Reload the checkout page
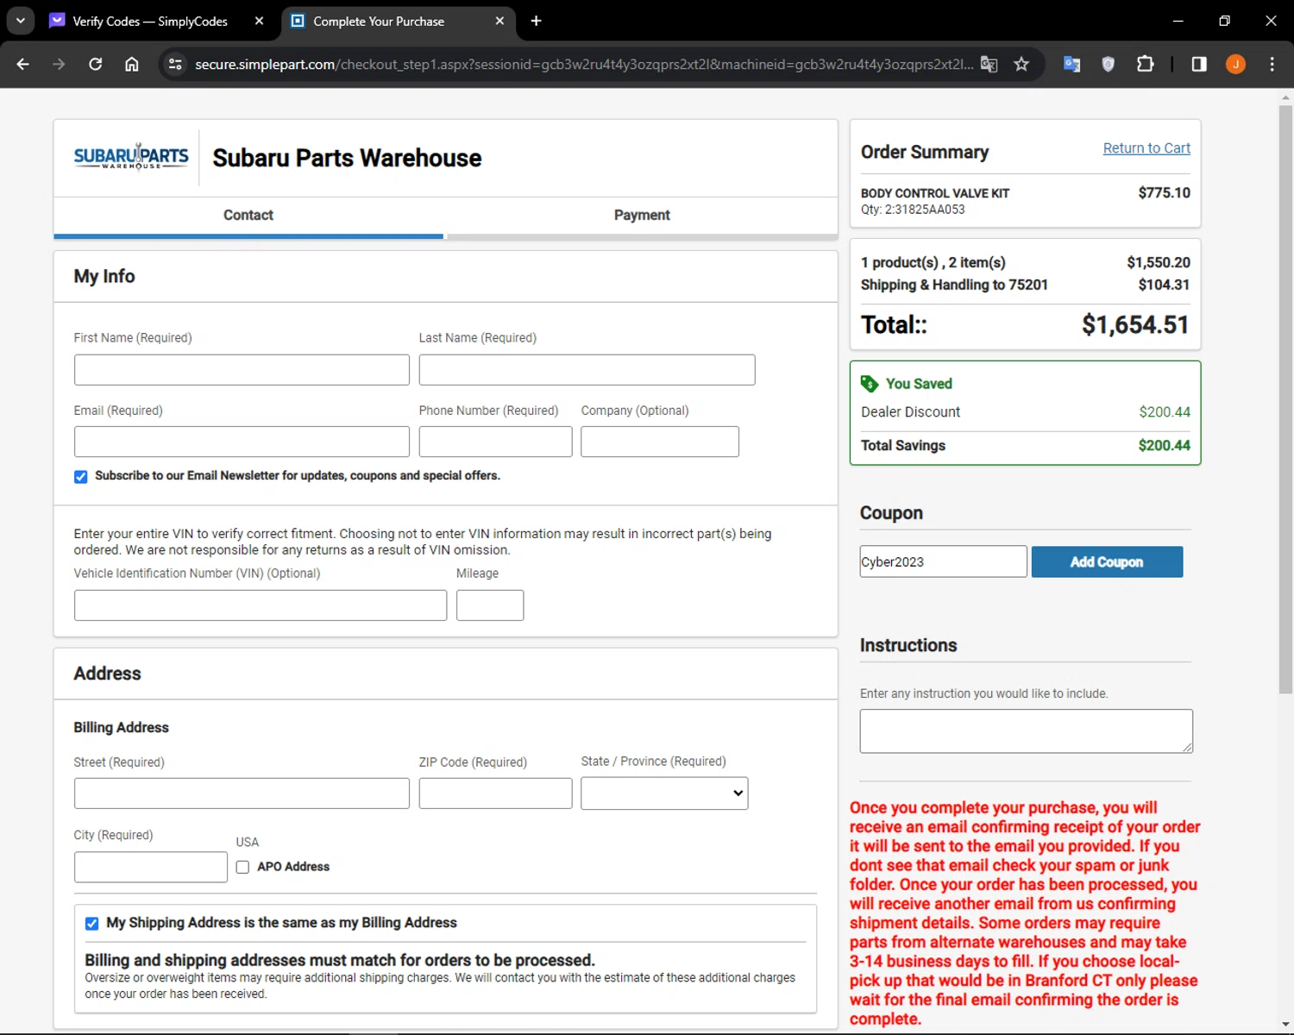 [96, 64]
